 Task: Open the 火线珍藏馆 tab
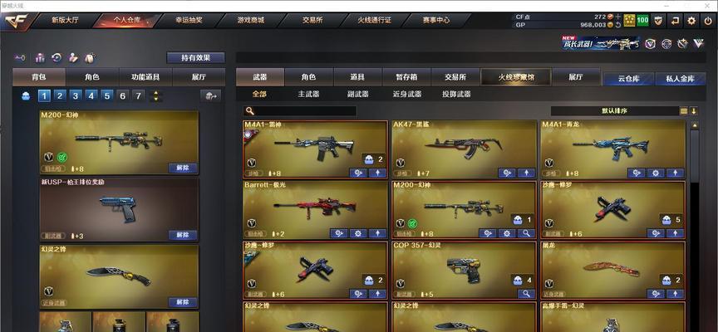(x=516, y=77)
